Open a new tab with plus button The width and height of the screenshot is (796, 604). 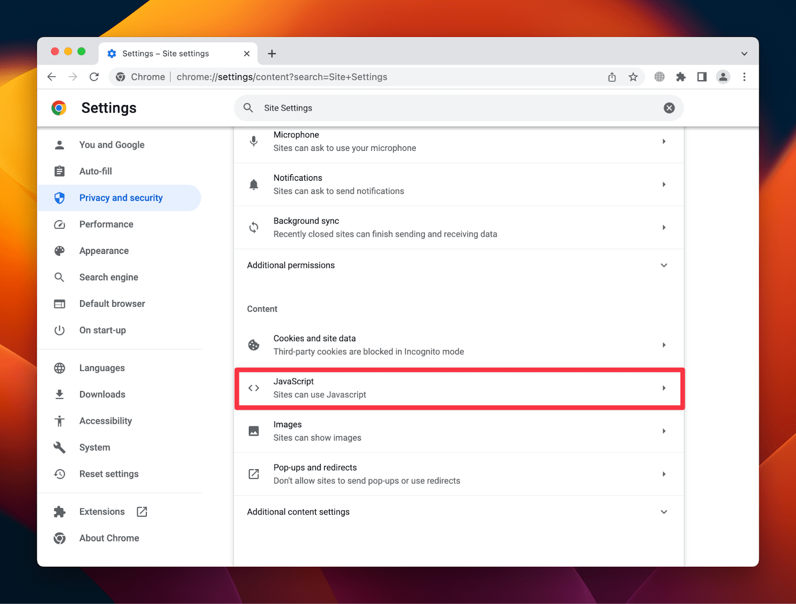[272, 53]
